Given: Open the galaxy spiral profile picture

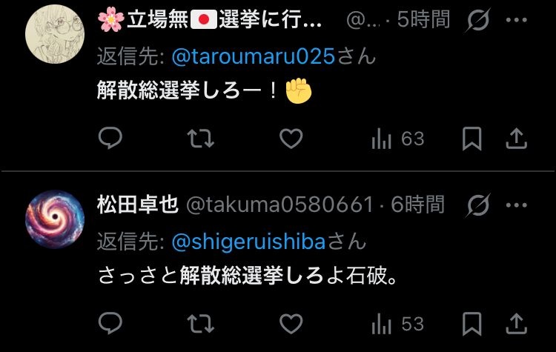Looking at the screenshot, I should point(55,219).
